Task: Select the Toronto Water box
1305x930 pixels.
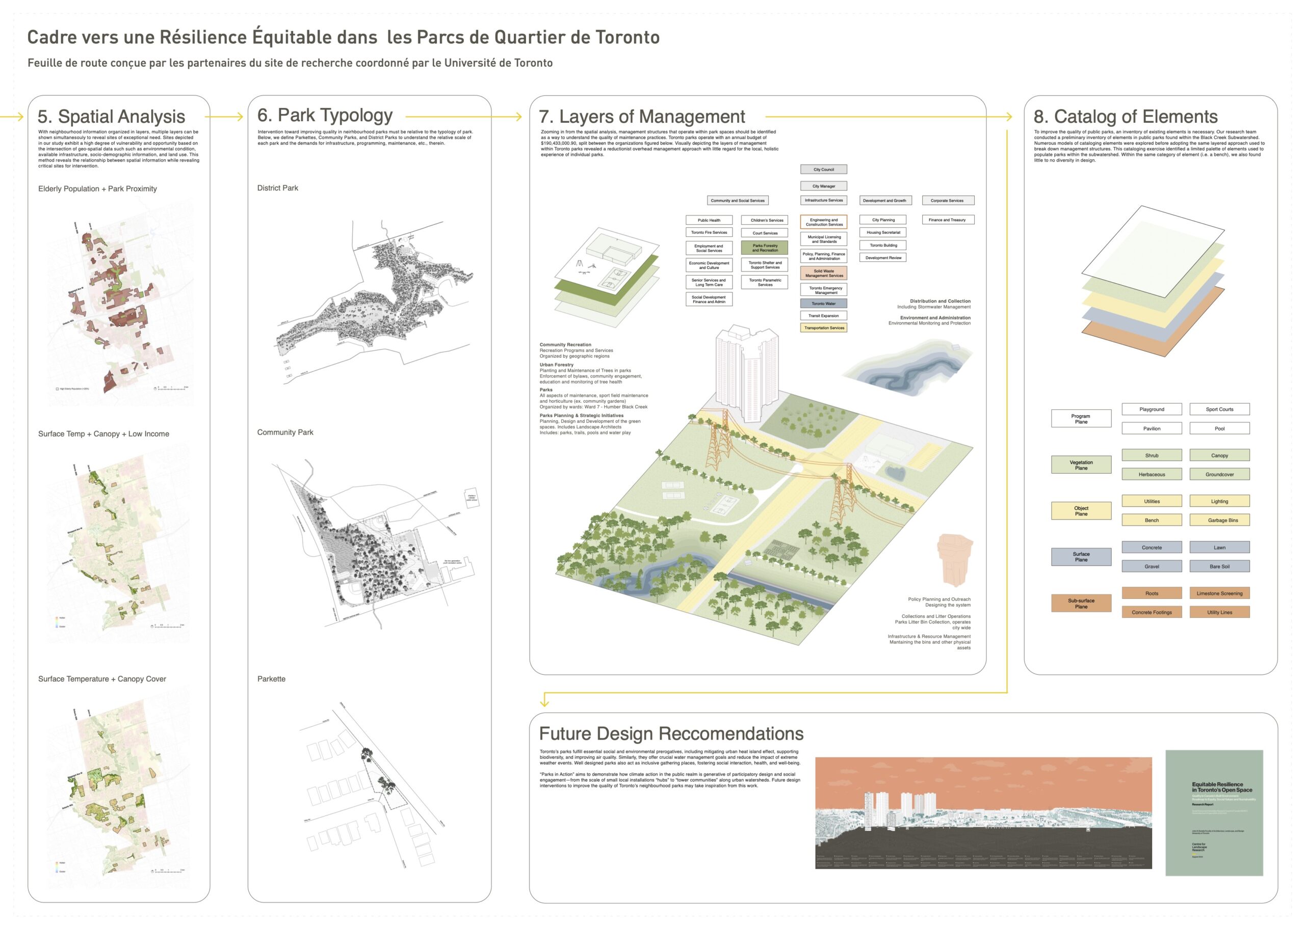Action: tap(824, 304)
